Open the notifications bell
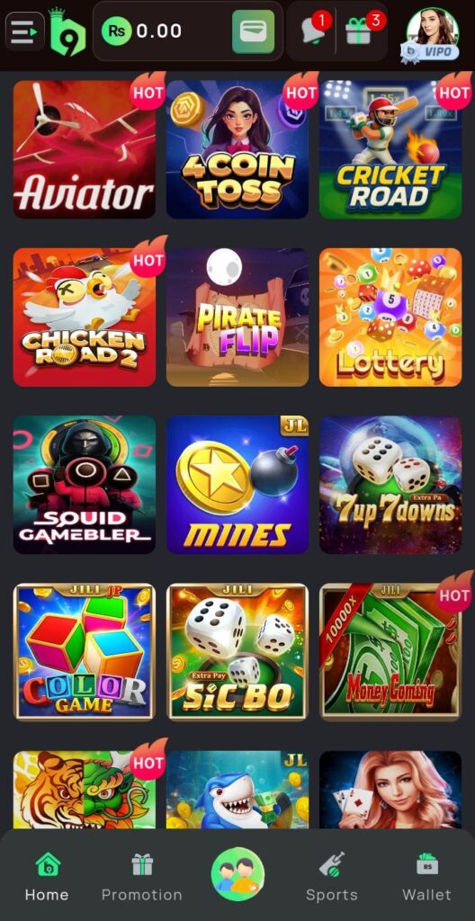This screenshot has width=475, height=921. [x=315, y=31]
